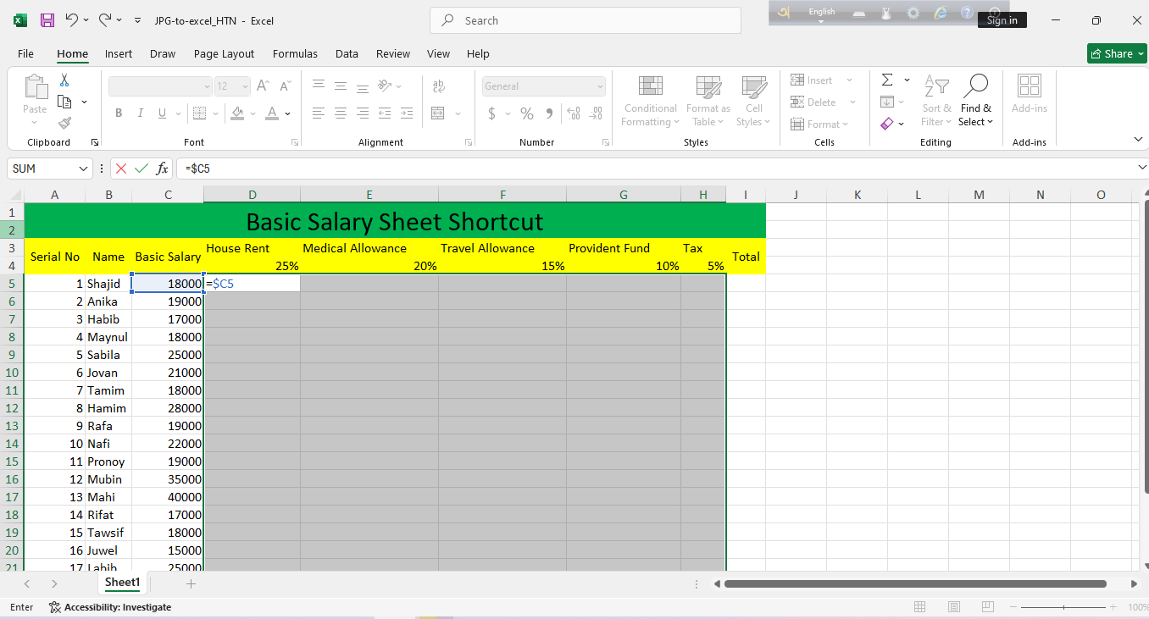This screenshot has height=619, width=1149.
Task: Open the Find & Select tool
Action: coord(975,101)
